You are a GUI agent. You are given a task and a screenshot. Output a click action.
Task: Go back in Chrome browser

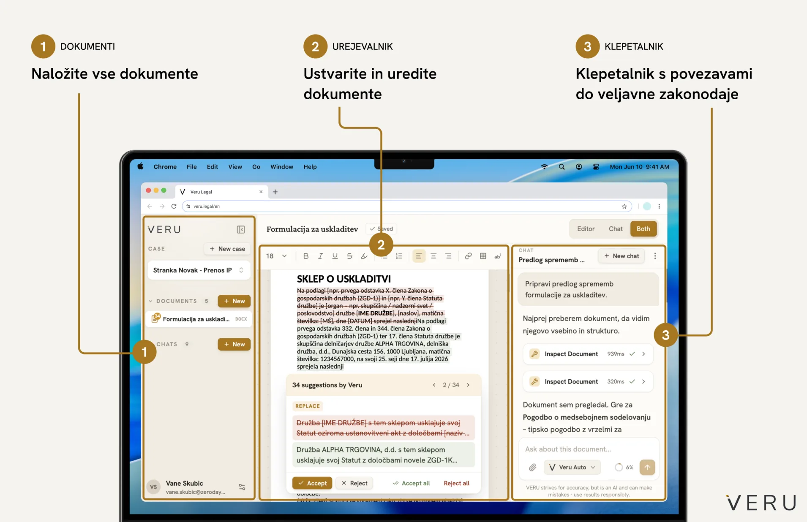point(150,206)
